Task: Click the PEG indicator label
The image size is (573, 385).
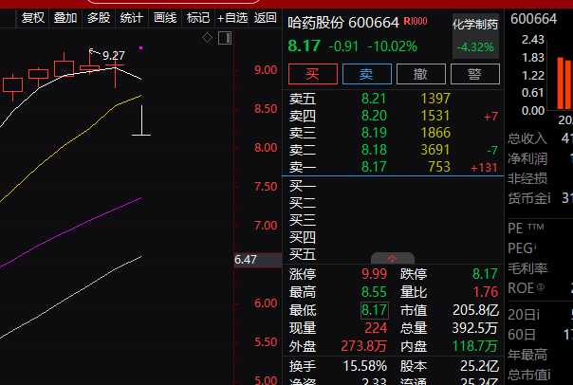Action: (x=522, y=248)
